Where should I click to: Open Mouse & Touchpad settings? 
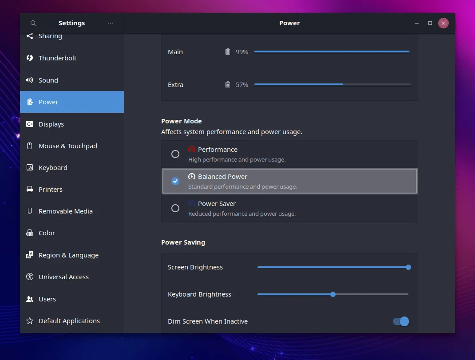67,146
